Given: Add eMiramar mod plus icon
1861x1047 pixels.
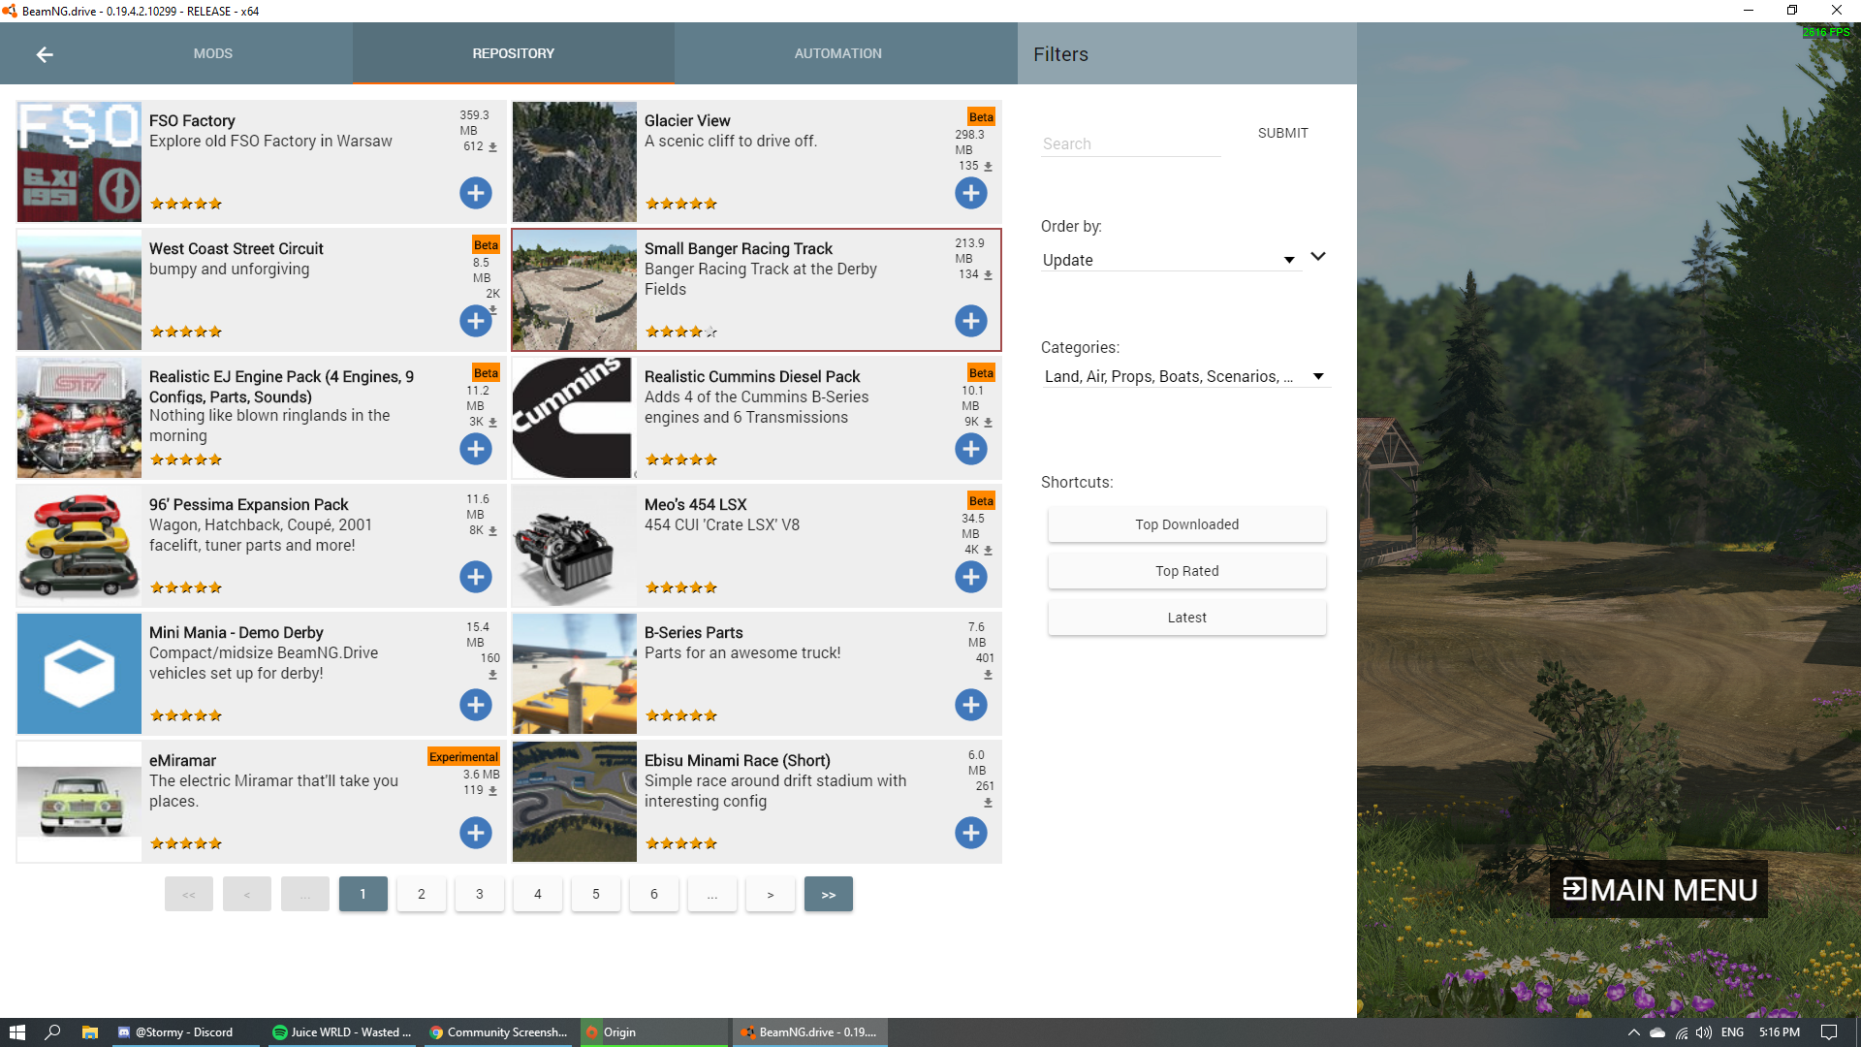Looking at the screenshot, I should (x=475, y=833).
